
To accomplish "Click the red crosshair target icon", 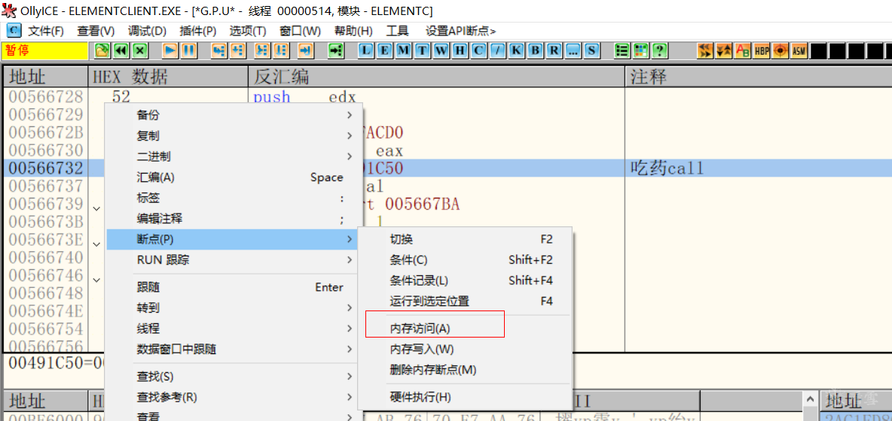I will pyautogui.click(x=780, y=50).
